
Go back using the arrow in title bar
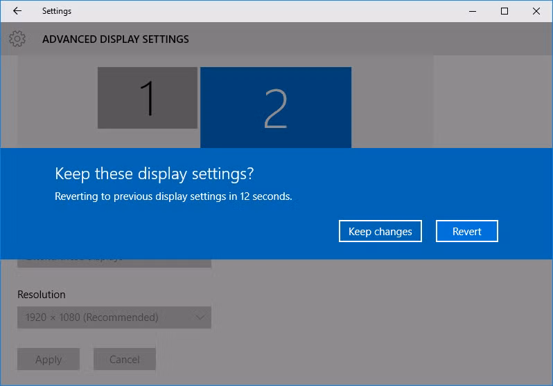click(x=17, y=11)
